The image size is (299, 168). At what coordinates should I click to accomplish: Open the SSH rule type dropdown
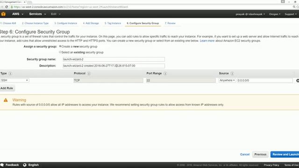click(x=14, y=80)
